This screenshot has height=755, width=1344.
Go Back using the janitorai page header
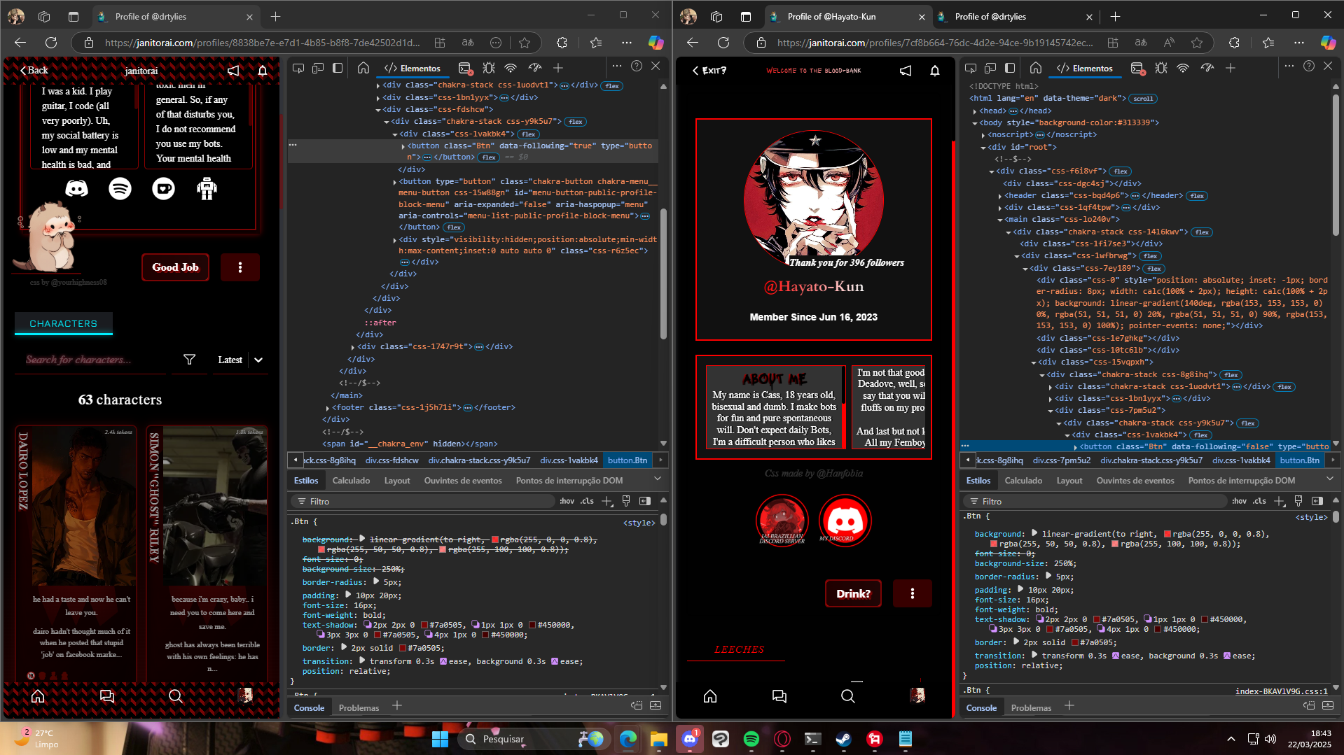click(34, 71)
